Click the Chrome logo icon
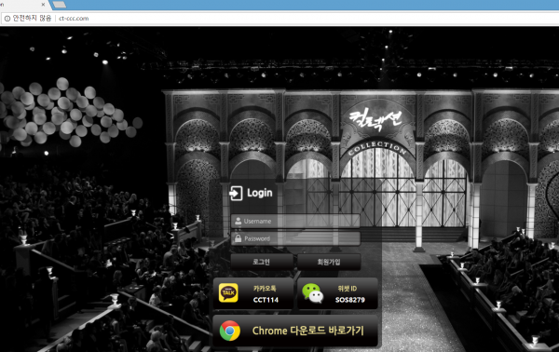The height and width of the screenshot is (352, 559). pyautogui.click(x=229, y=331)
